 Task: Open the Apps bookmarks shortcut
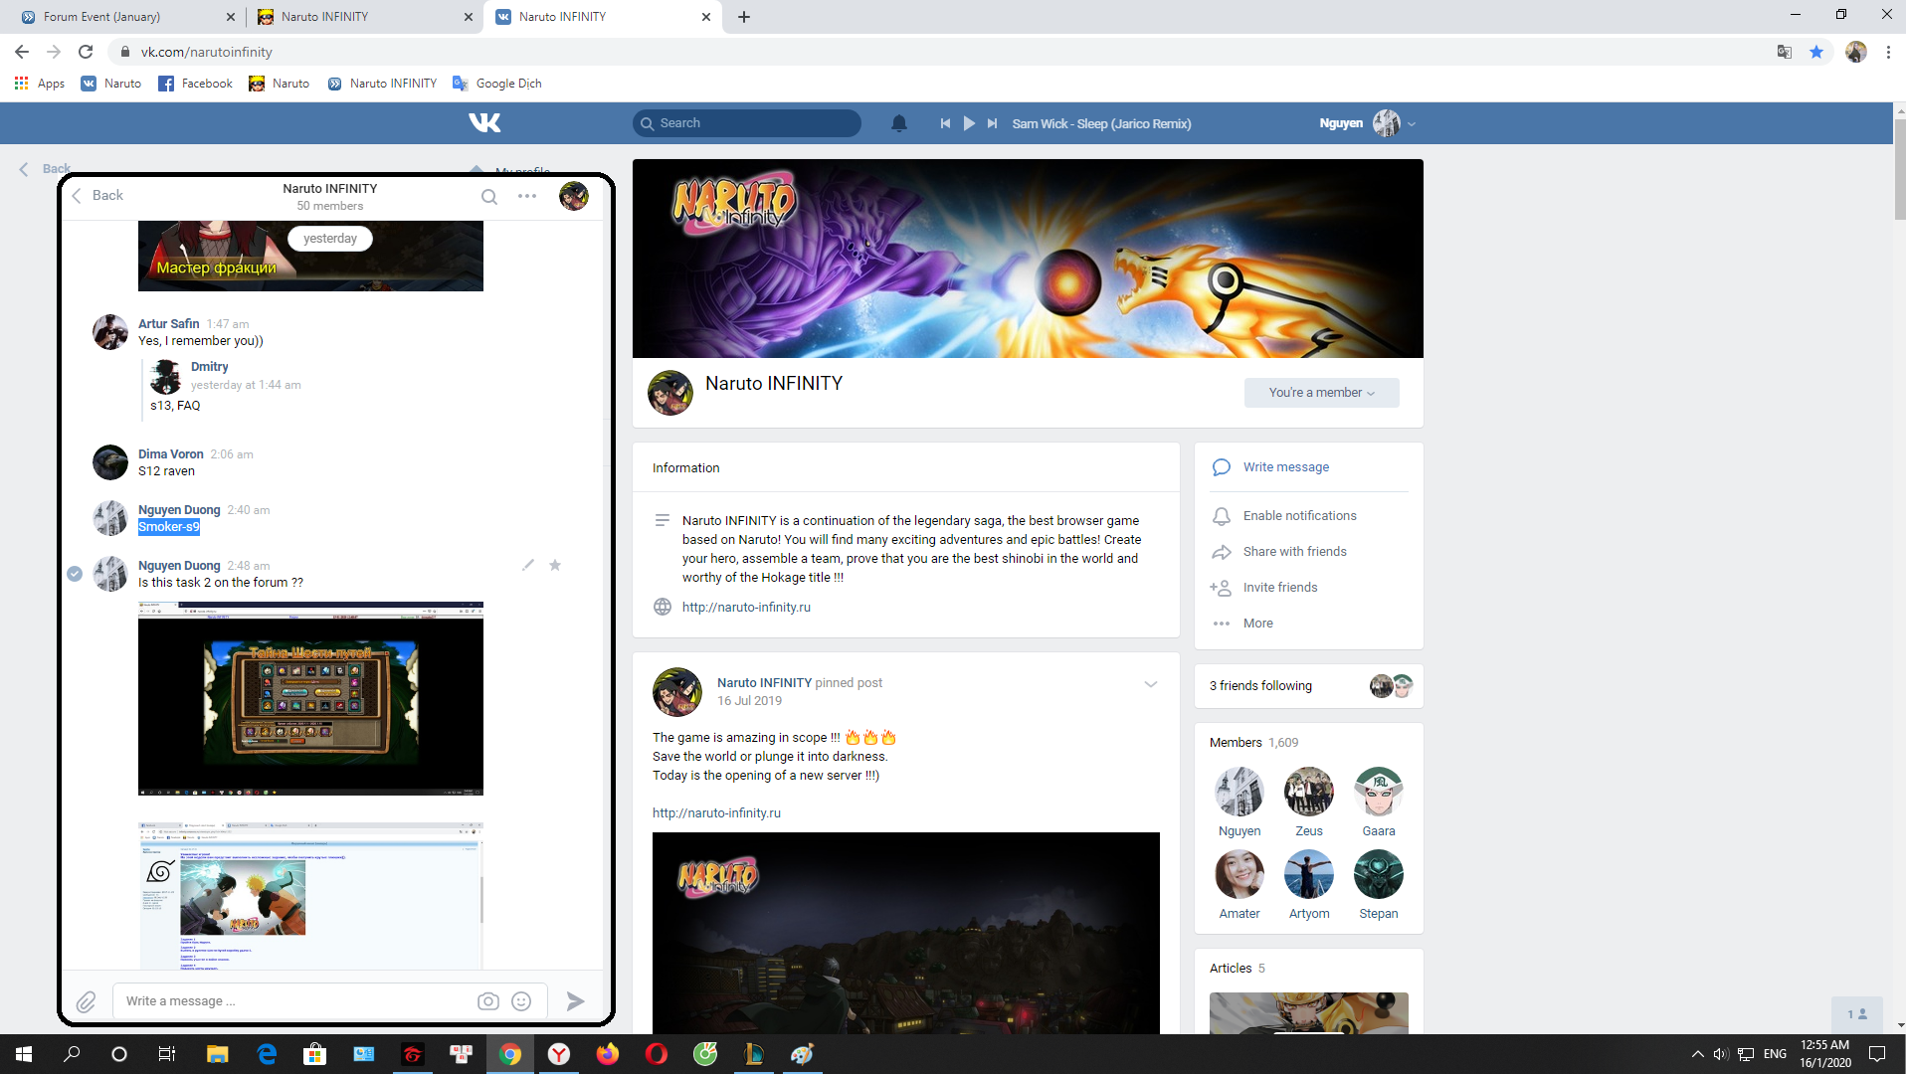pos(40,84)
